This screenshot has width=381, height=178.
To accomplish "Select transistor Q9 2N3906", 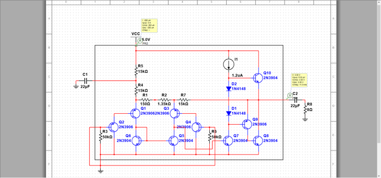I will (246, 124).
